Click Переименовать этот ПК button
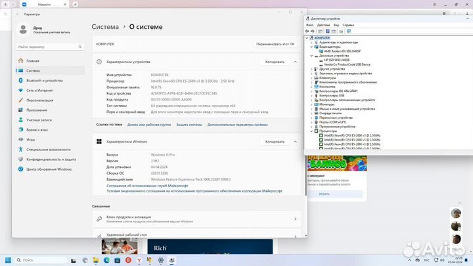The height and width of the screenshot is (266, 473). click(275, 44)
